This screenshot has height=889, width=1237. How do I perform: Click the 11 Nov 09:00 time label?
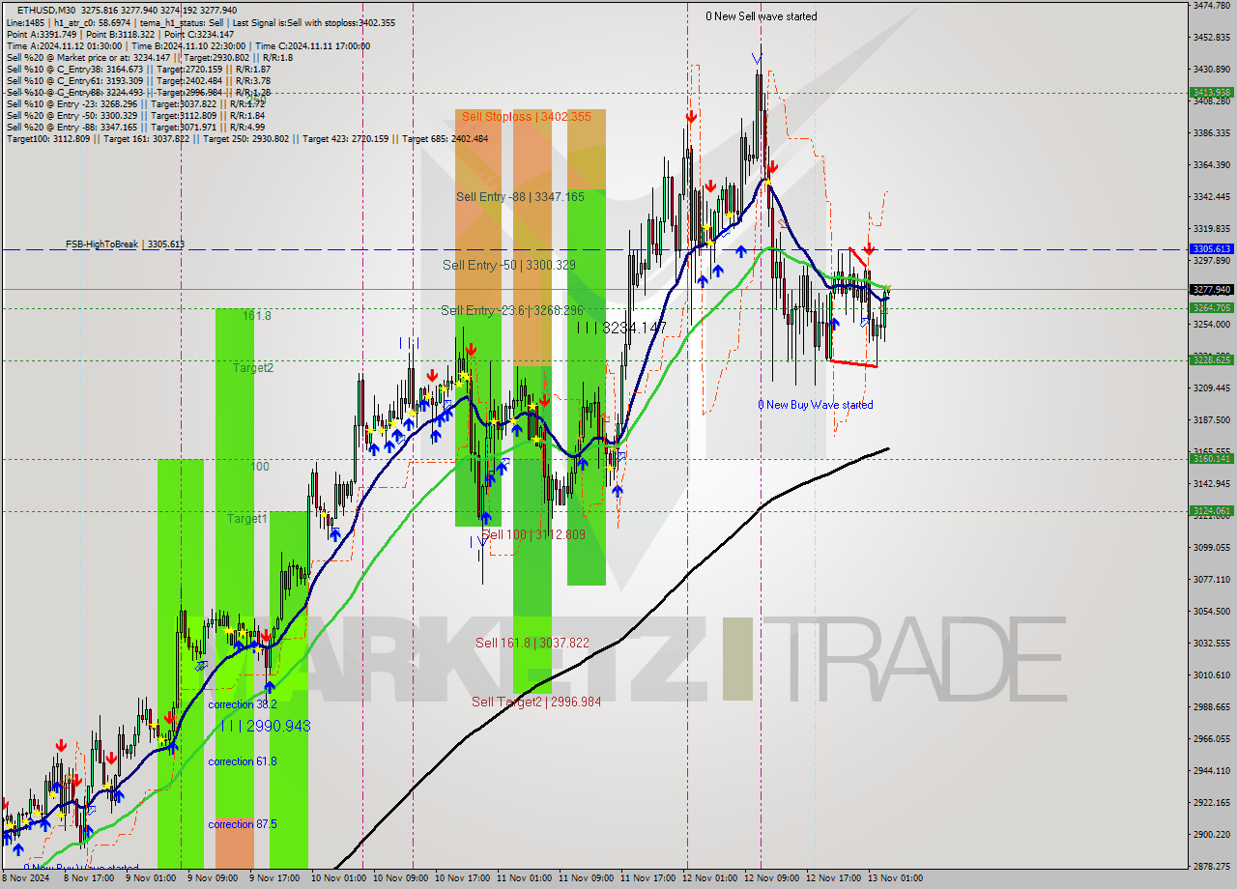[x=587, y=879]
